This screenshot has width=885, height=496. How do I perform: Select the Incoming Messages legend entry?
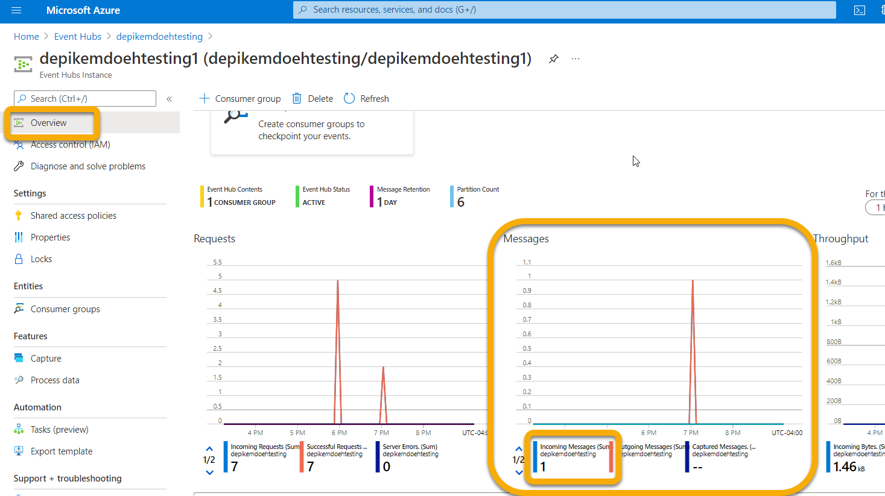(x=573, y=457)
